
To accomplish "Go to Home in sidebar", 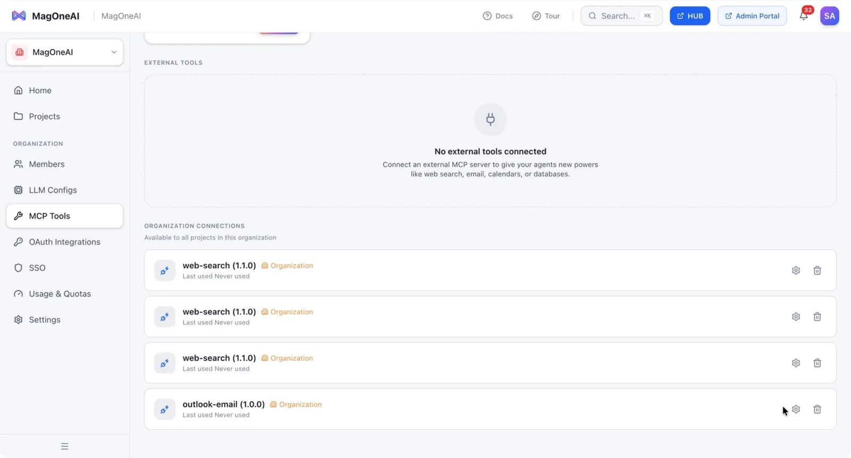I will click(65, 90).
